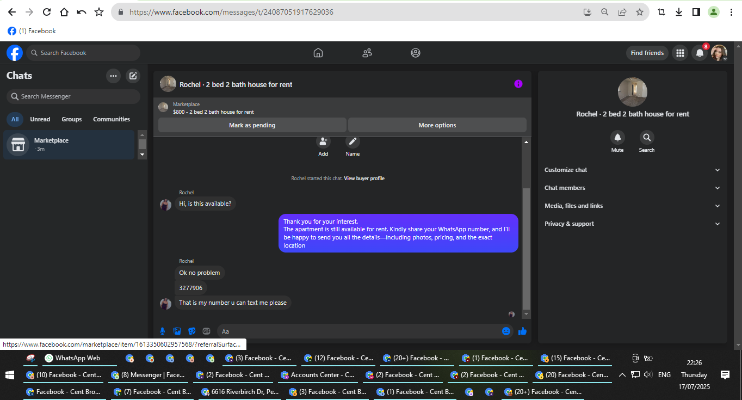
Task: Open the 6616 Riverbirch Dr taskbar window
Action: [240, 391]
